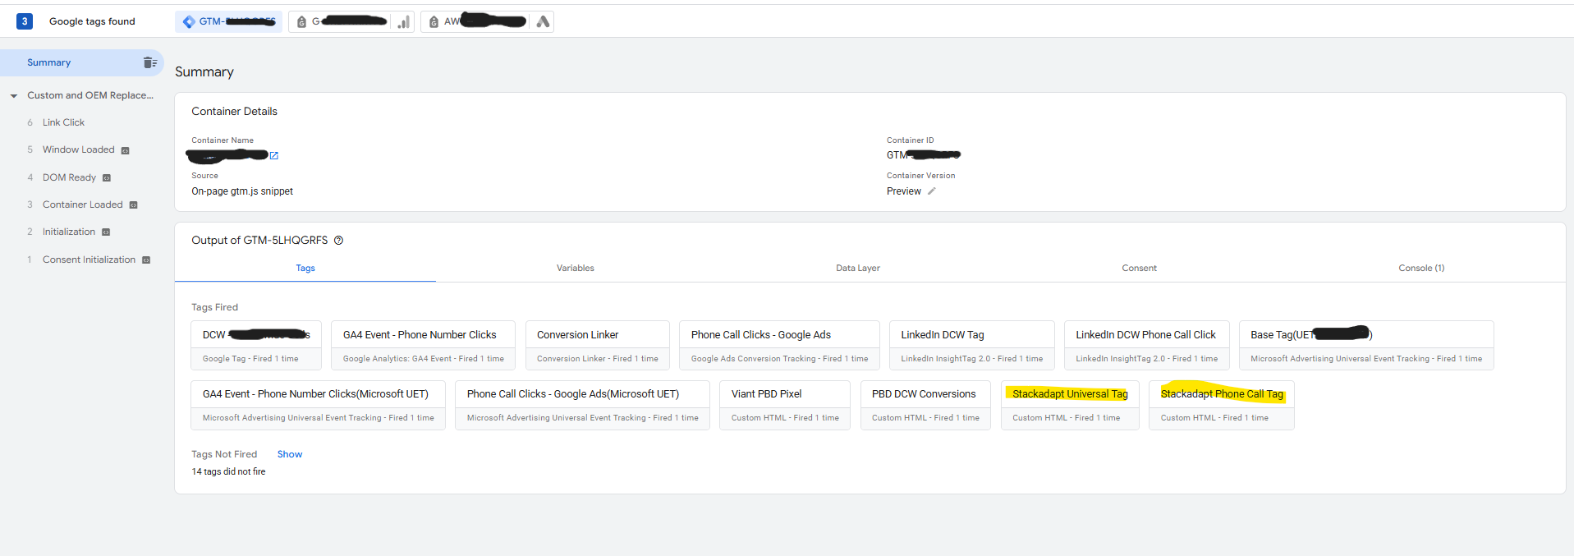1574x556 pixels.
Task: Switch to the Consent tab
Action: 1140,268
